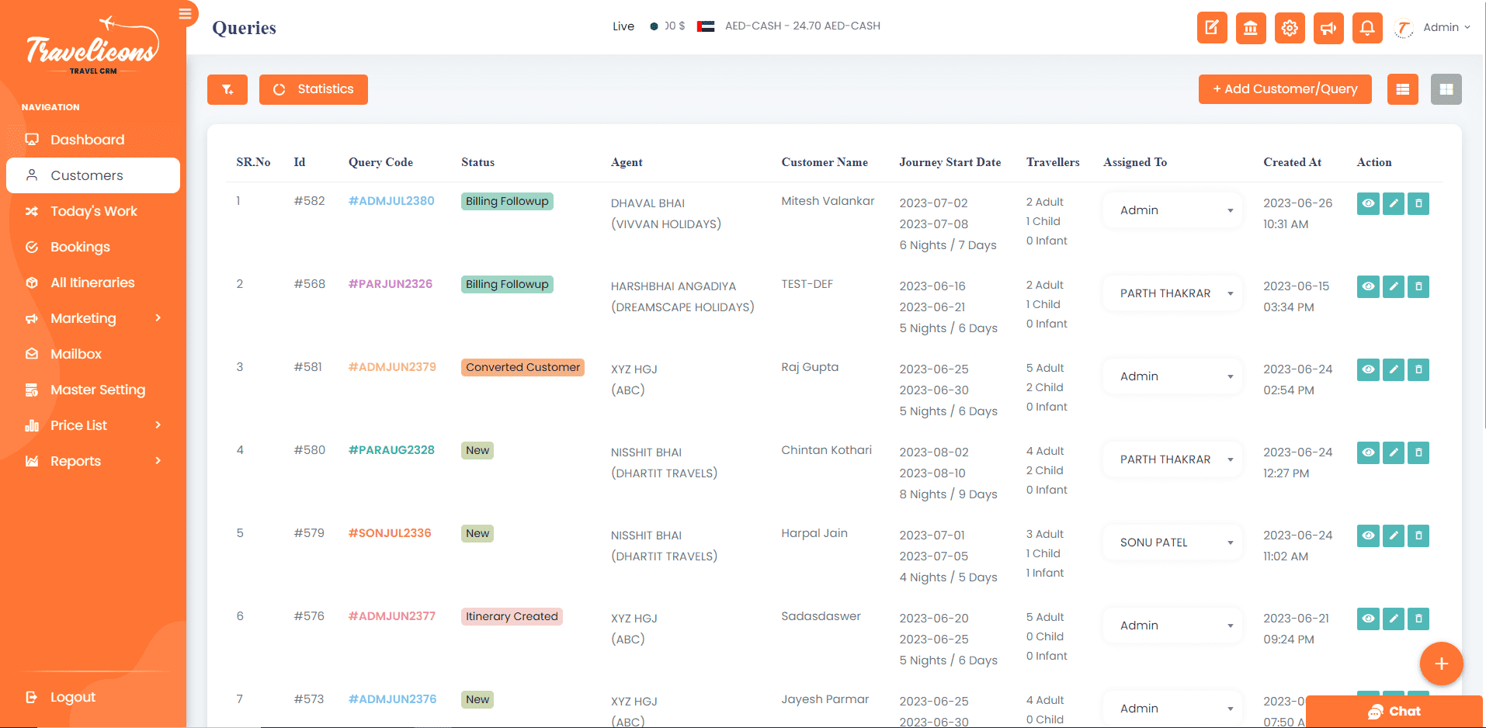
Task: Click Add Customer/Query button
Action: 1285,89
